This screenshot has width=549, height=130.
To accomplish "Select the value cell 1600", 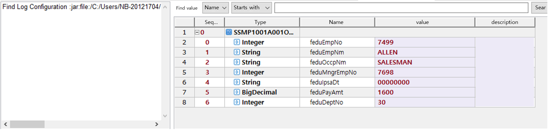I will coord(425,92).
